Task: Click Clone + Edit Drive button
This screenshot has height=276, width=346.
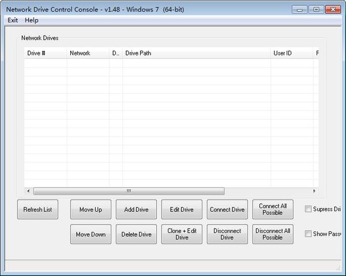Action: click(x=182, y=234)
